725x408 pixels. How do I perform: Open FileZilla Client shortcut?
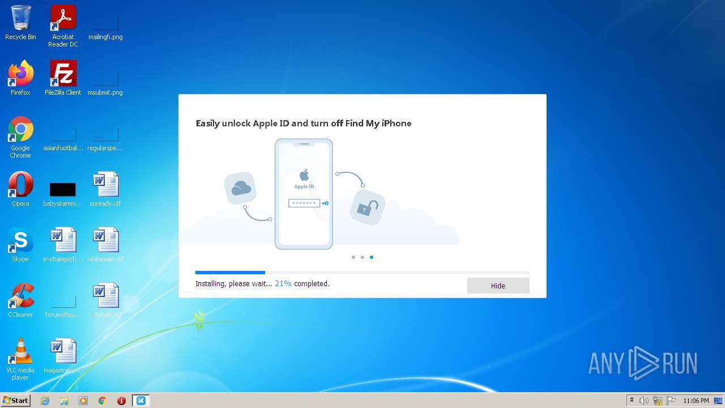point(63,78)
